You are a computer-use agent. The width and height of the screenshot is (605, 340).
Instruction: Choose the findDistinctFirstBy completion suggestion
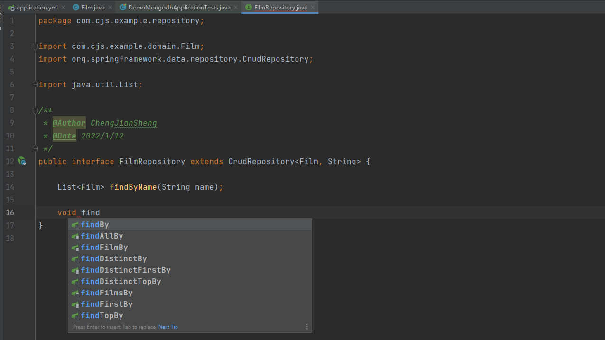click(190, 270)
